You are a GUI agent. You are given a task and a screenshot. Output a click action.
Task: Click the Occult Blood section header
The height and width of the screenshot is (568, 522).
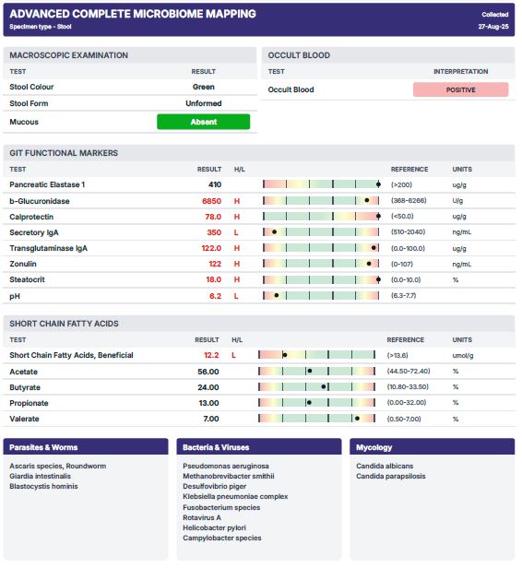(x=388, y=55)
